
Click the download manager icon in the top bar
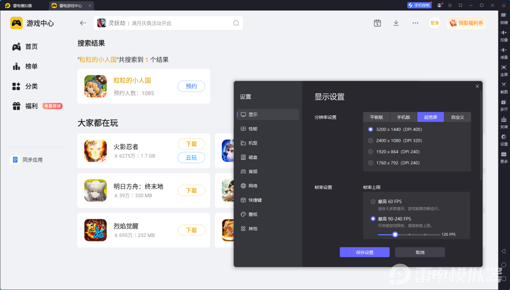coord(396,23)
